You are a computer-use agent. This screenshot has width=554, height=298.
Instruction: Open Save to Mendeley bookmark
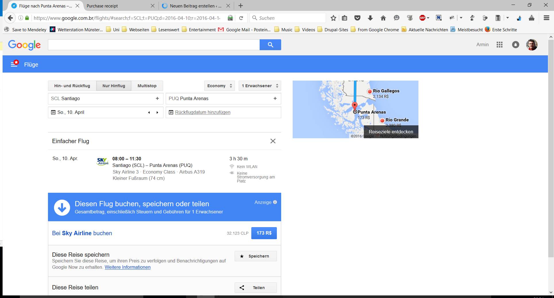point(25,30)
